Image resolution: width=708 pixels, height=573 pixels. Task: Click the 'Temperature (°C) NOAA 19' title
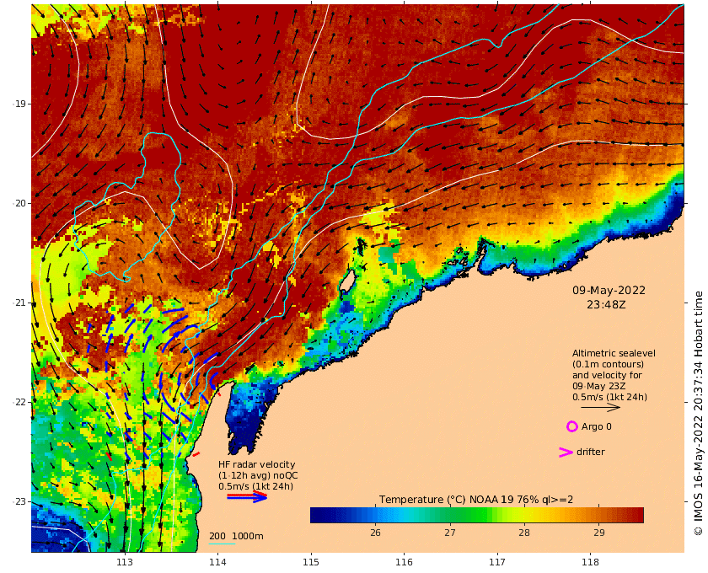pyautogui.click(x=446, y=500)
